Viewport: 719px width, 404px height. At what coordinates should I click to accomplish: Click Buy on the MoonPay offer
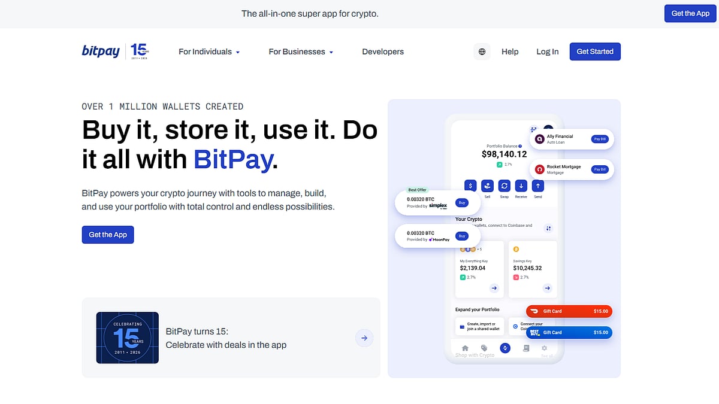tap(461, 236)
